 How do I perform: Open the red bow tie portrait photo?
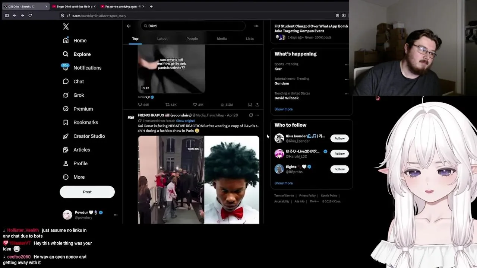[x=232, y=180]
